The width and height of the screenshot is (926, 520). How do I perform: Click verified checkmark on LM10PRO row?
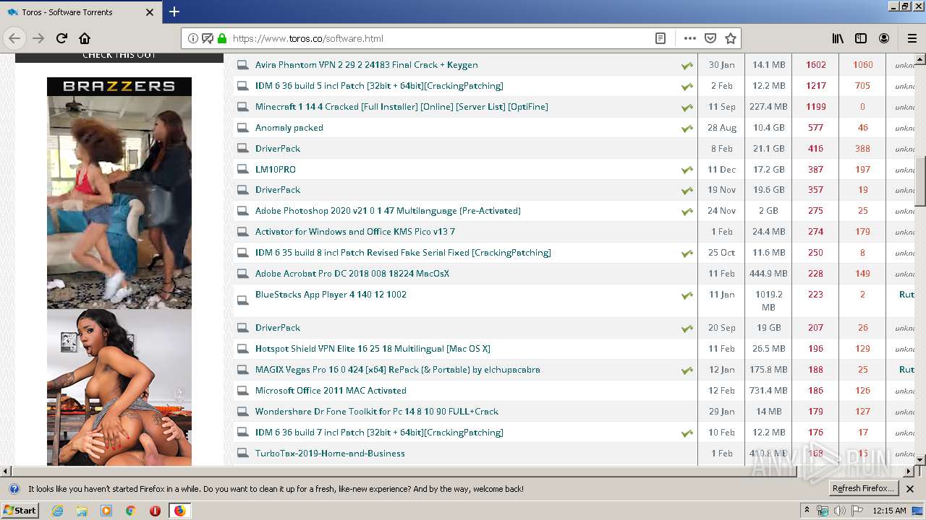(687, 170)
